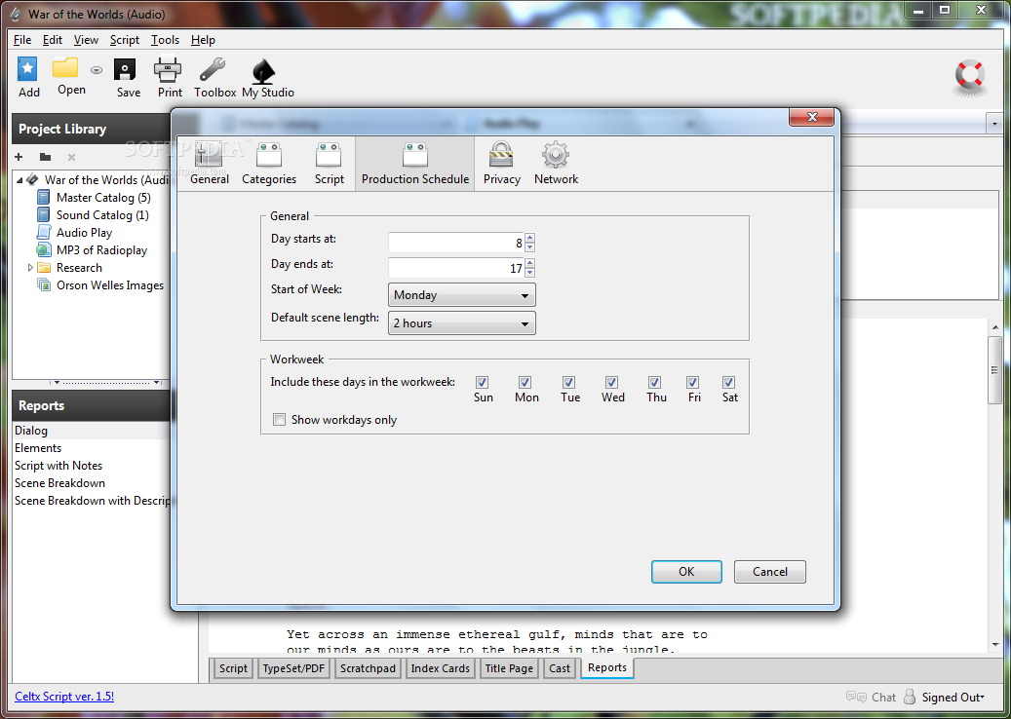This screenshot has width=1011, height=719.
Task: Switch to Title Page tab
Action: click(x=509, y=668)
